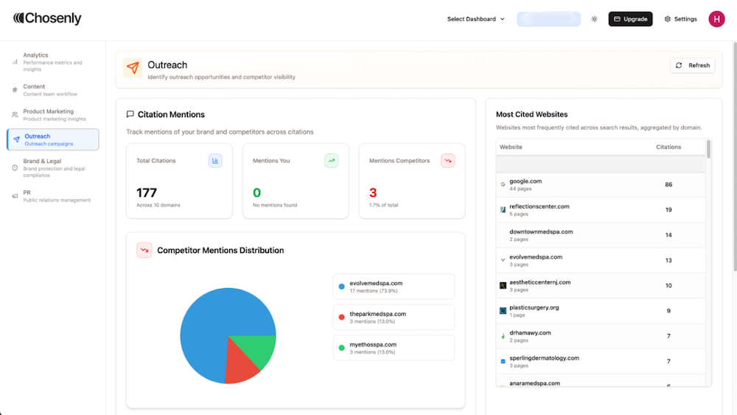Toggle the light theme sun icon
Viewport: 737px width, 415px height.
[594, 19]
